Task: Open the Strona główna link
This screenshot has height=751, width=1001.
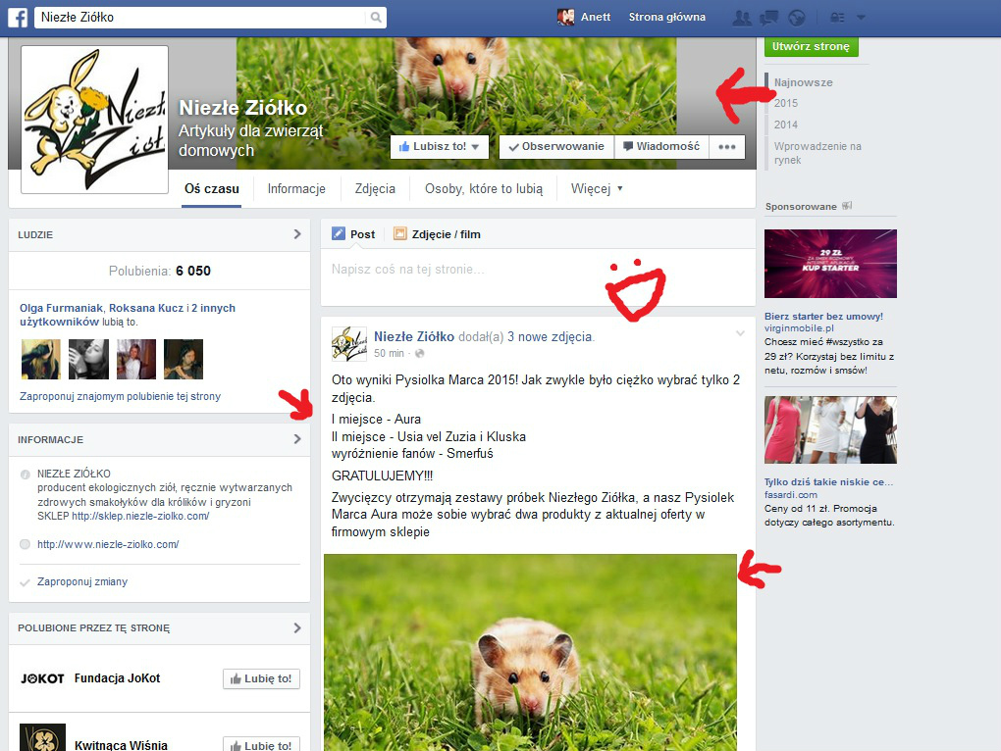Action: pyautogui.click(x=667, y=18)
